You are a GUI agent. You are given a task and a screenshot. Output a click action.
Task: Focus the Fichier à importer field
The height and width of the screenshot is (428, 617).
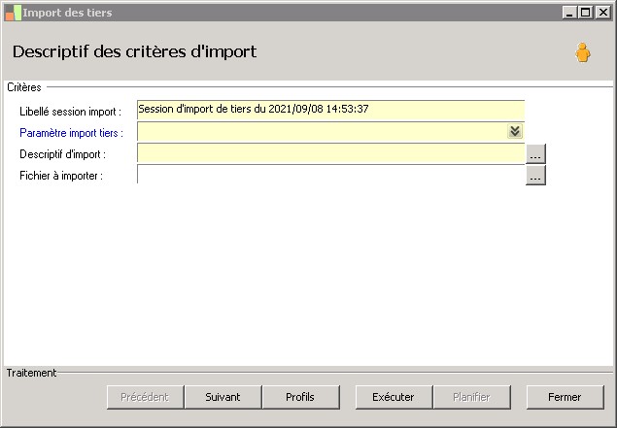(x=330, y=174)
